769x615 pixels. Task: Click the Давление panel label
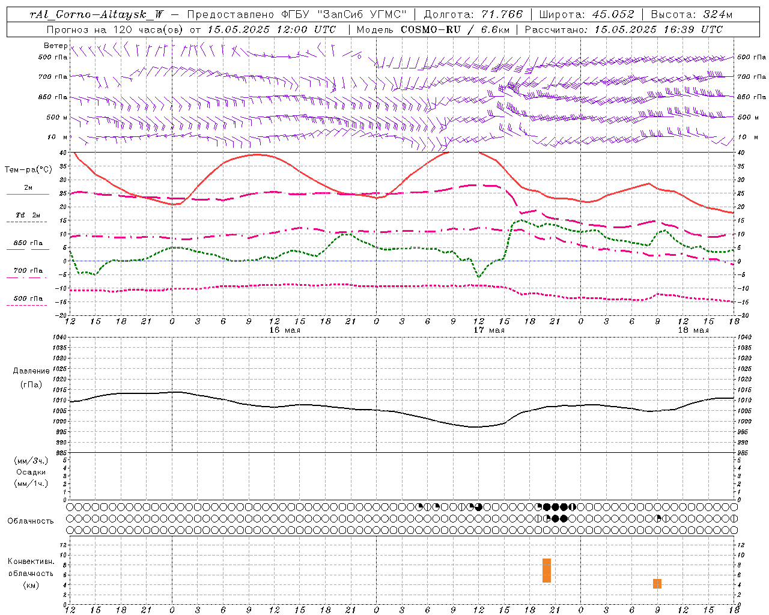point(31,371)
